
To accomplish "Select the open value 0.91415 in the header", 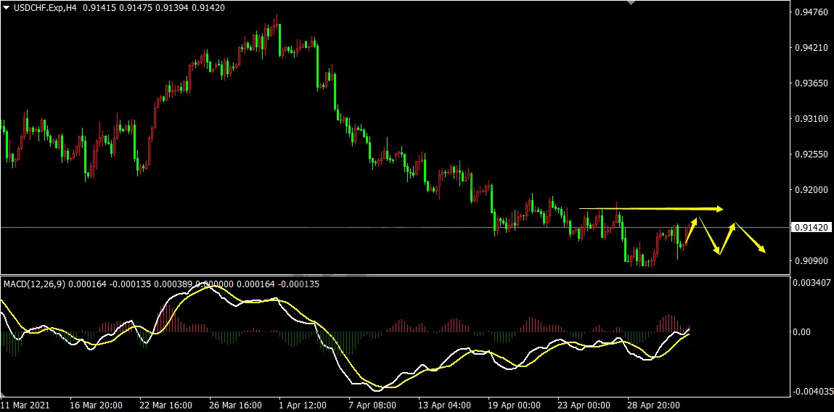I will [99, 8].
